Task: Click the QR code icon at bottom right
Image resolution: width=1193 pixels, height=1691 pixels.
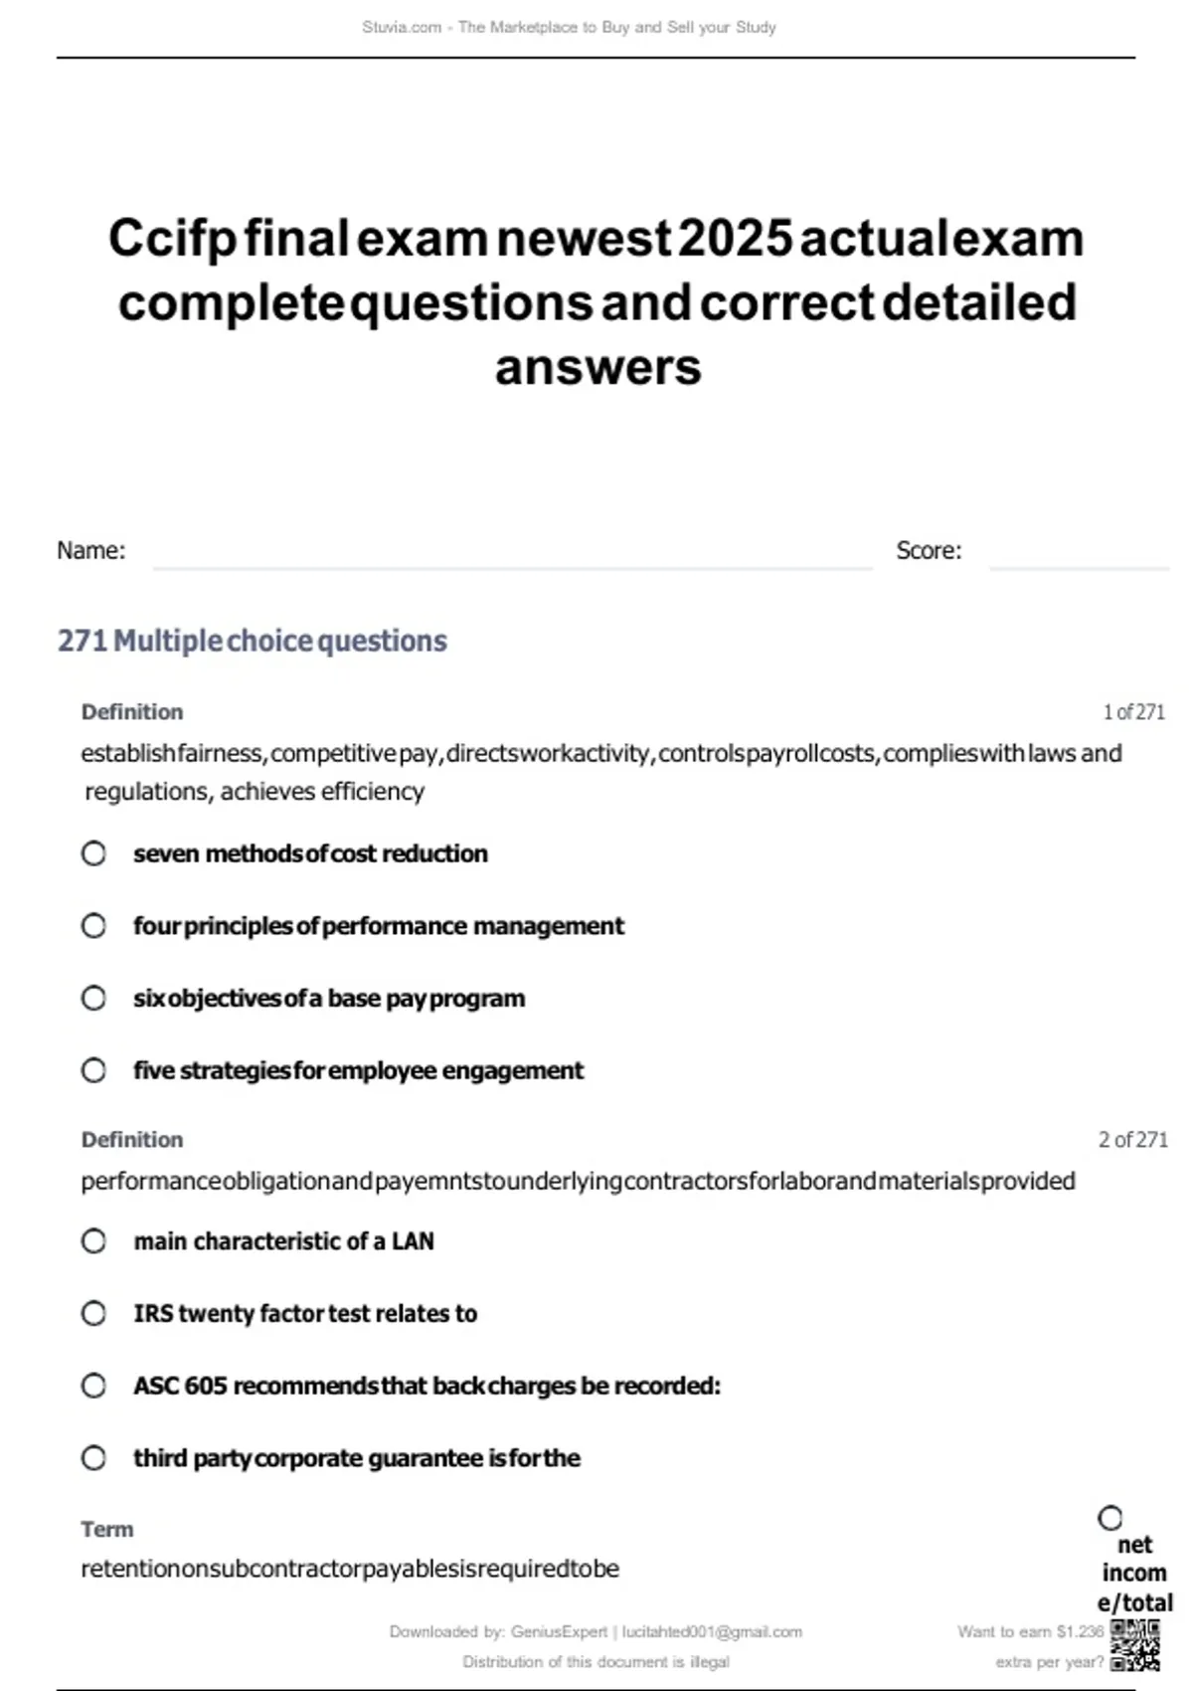Action: (x=1135, y=1645)
